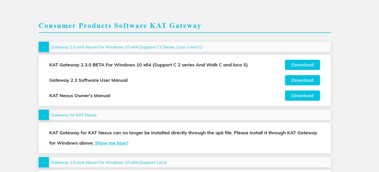
Task: Open the Show me how? link
Action: coord(111,143)
